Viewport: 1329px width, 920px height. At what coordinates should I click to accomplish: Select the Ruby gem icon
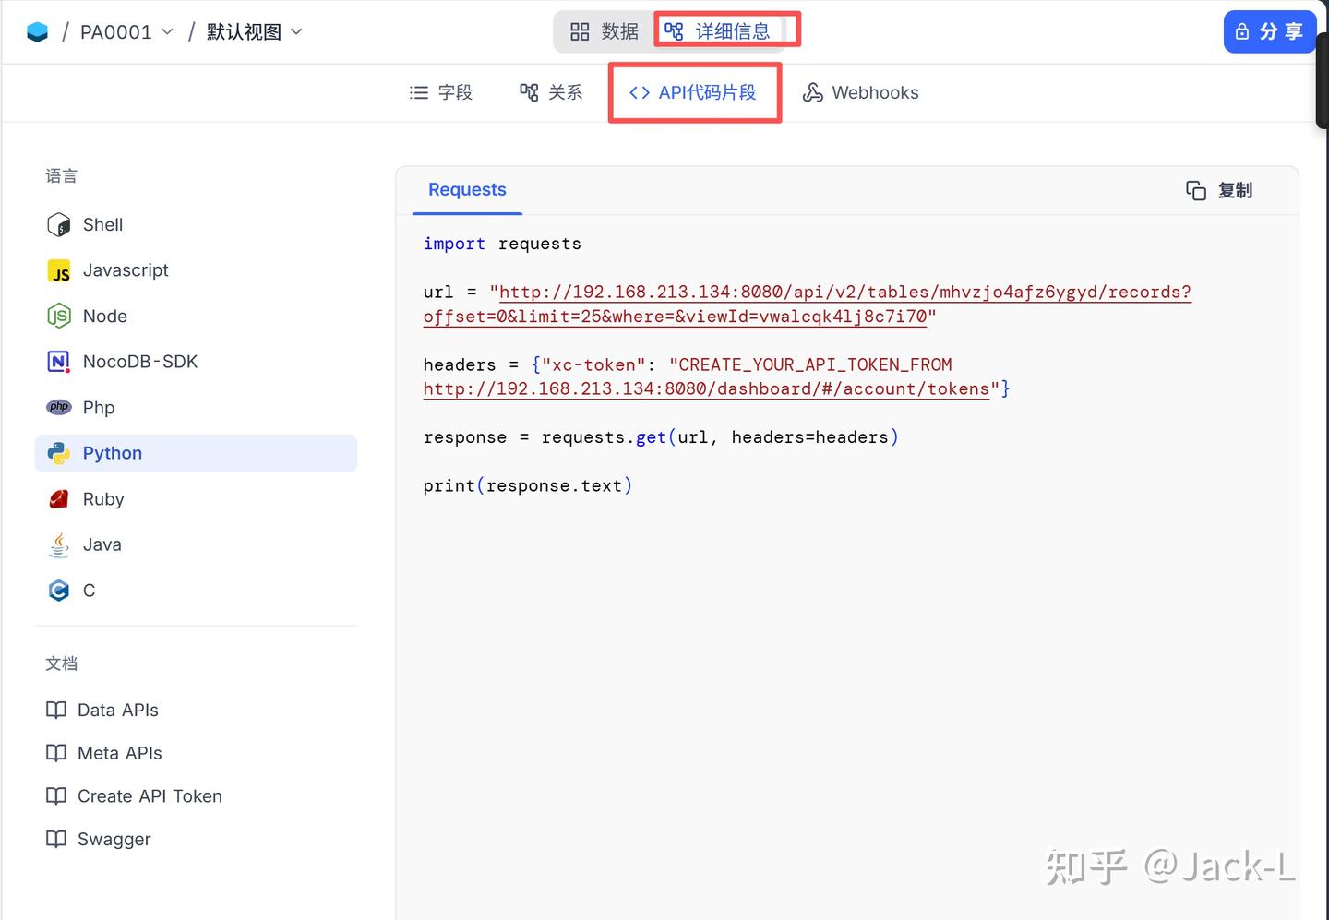tap(58, 499)
